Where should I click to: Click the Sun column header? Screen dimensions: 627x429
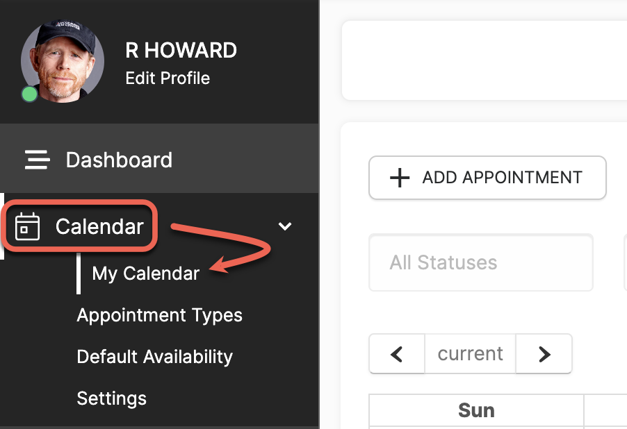[x=476, y=411]
